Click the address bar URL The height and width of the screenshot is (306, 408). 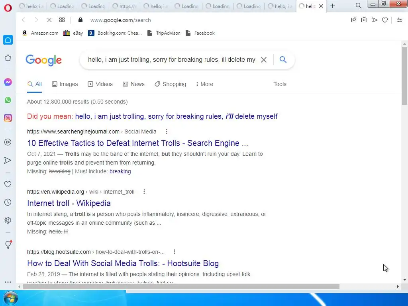(120, 20)
